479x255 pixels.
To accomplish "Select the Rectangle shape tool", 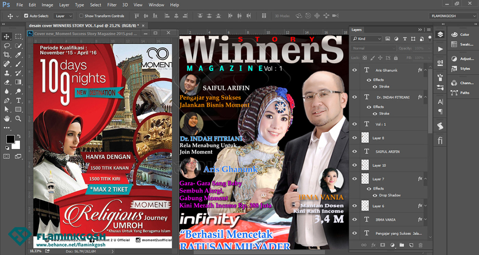I will [18, 110].
